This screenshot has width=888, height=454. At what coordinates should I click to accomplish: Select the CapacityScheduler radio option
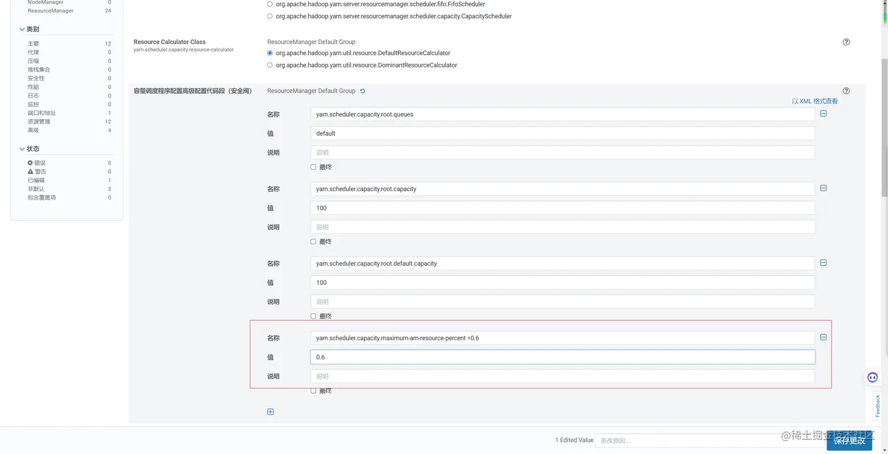270,16
